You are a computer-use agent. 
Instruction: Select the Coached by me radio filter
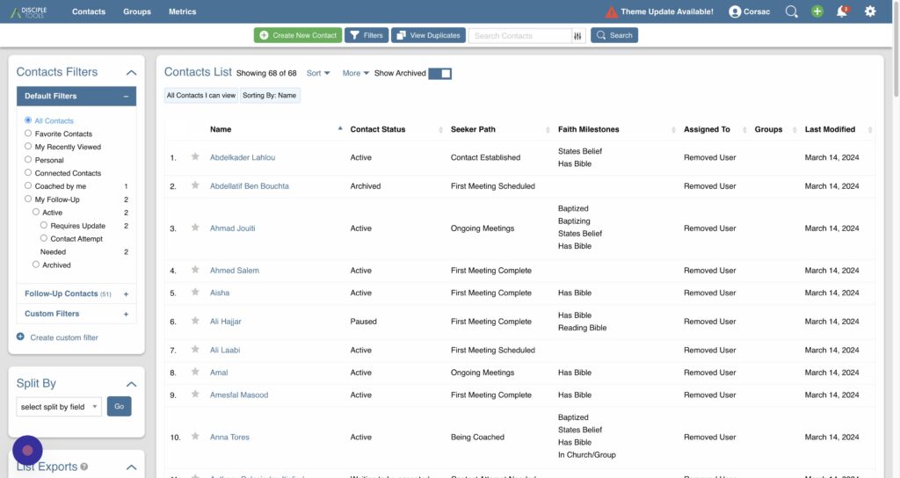click(28, 186)
